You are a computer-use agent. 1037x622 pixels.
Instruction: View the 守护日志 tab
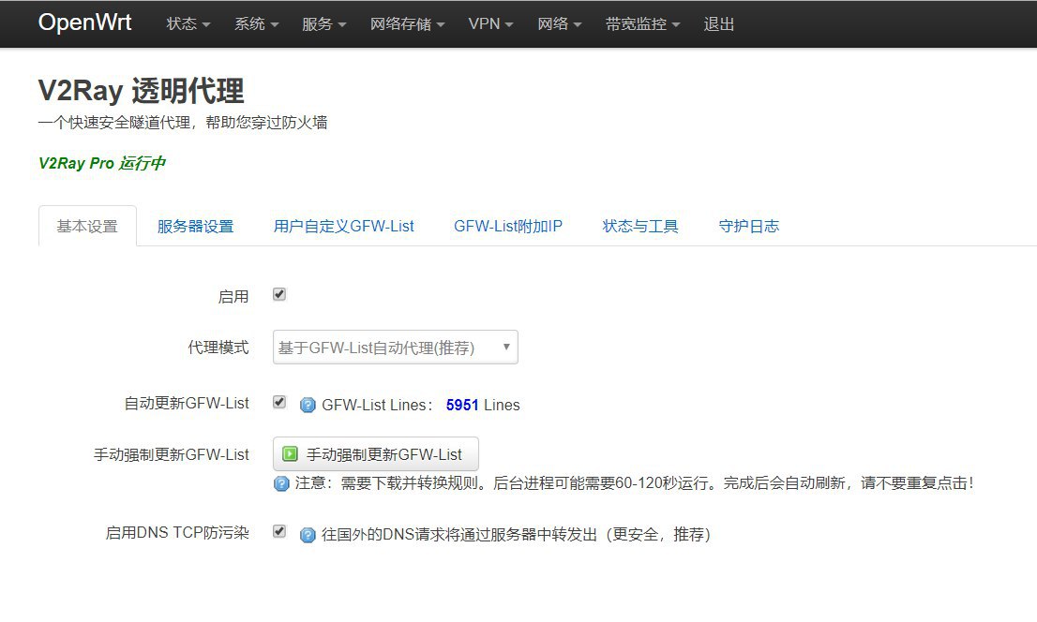748,226
